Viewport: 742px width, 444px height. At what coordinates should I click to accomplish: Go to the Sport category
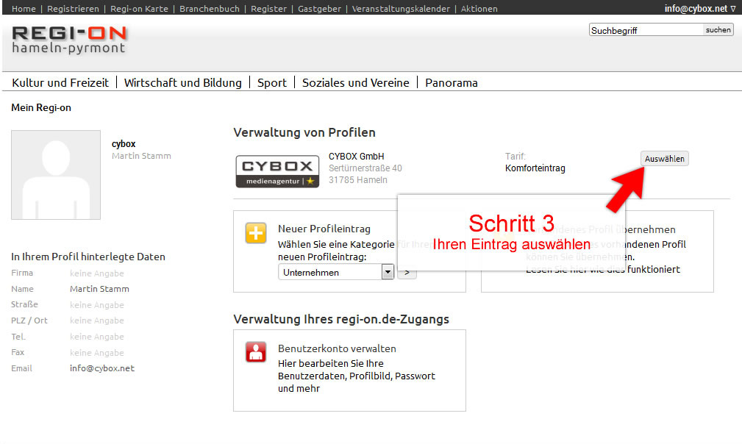(x=271, y=83)
